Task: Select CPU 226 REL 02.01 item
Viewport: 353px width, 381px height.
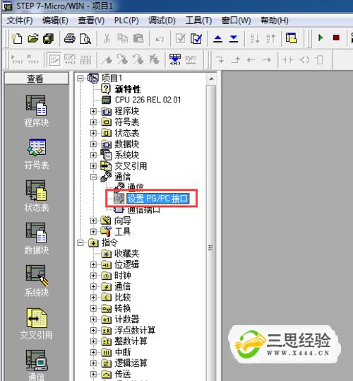Action: click(148, 100)
